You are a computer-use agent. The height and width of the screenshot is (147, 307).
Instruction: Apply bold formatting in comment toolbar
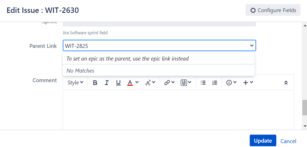(x=95, y=83)
